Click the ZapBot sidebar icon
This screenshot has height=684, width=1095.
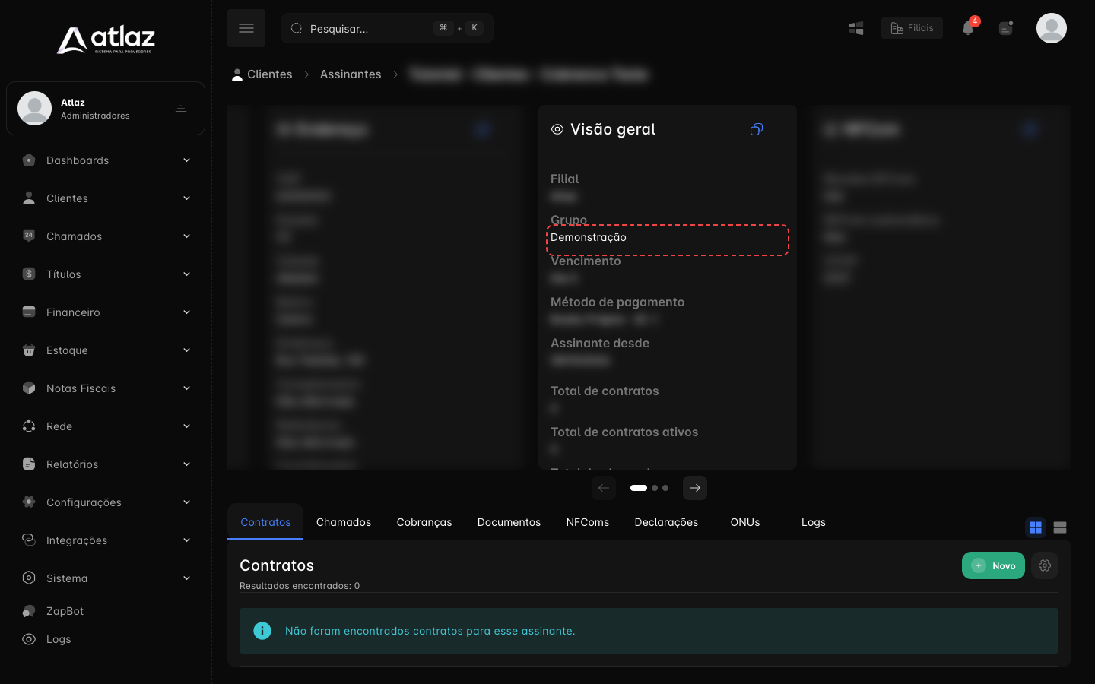[29, 611]
